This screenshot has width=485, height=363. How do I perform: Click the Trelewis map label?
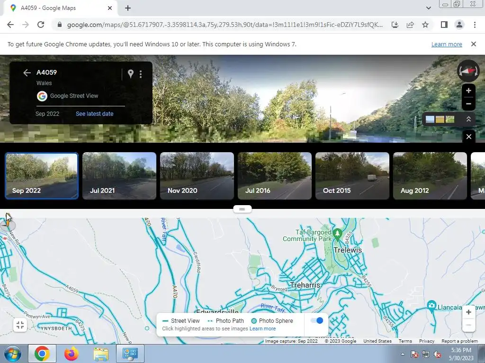pyautogui.click(x=348, y=250)
